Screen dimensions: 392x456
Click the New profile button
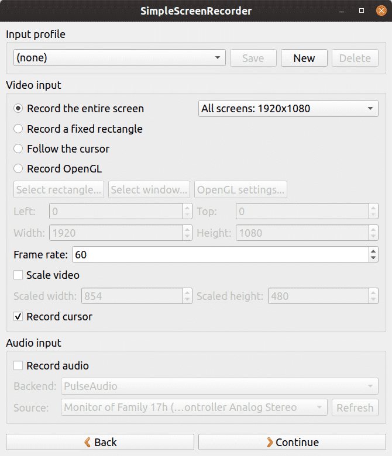[304, 58]
